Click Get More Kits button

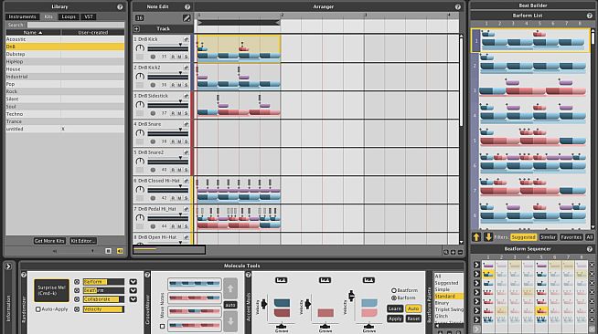coord(49,241)
